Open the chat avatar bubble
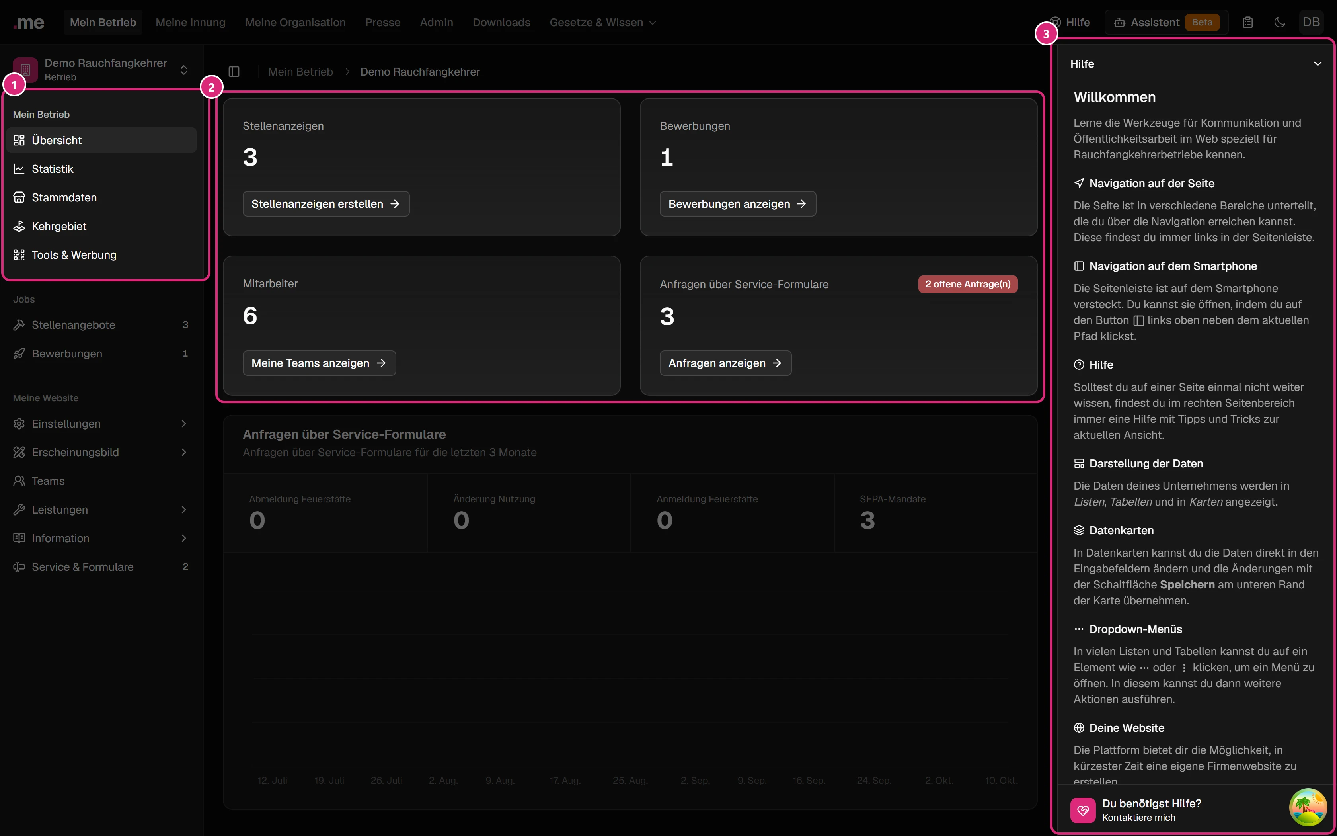Viewport: 1337px width, 836px height. coord(1308,807)
